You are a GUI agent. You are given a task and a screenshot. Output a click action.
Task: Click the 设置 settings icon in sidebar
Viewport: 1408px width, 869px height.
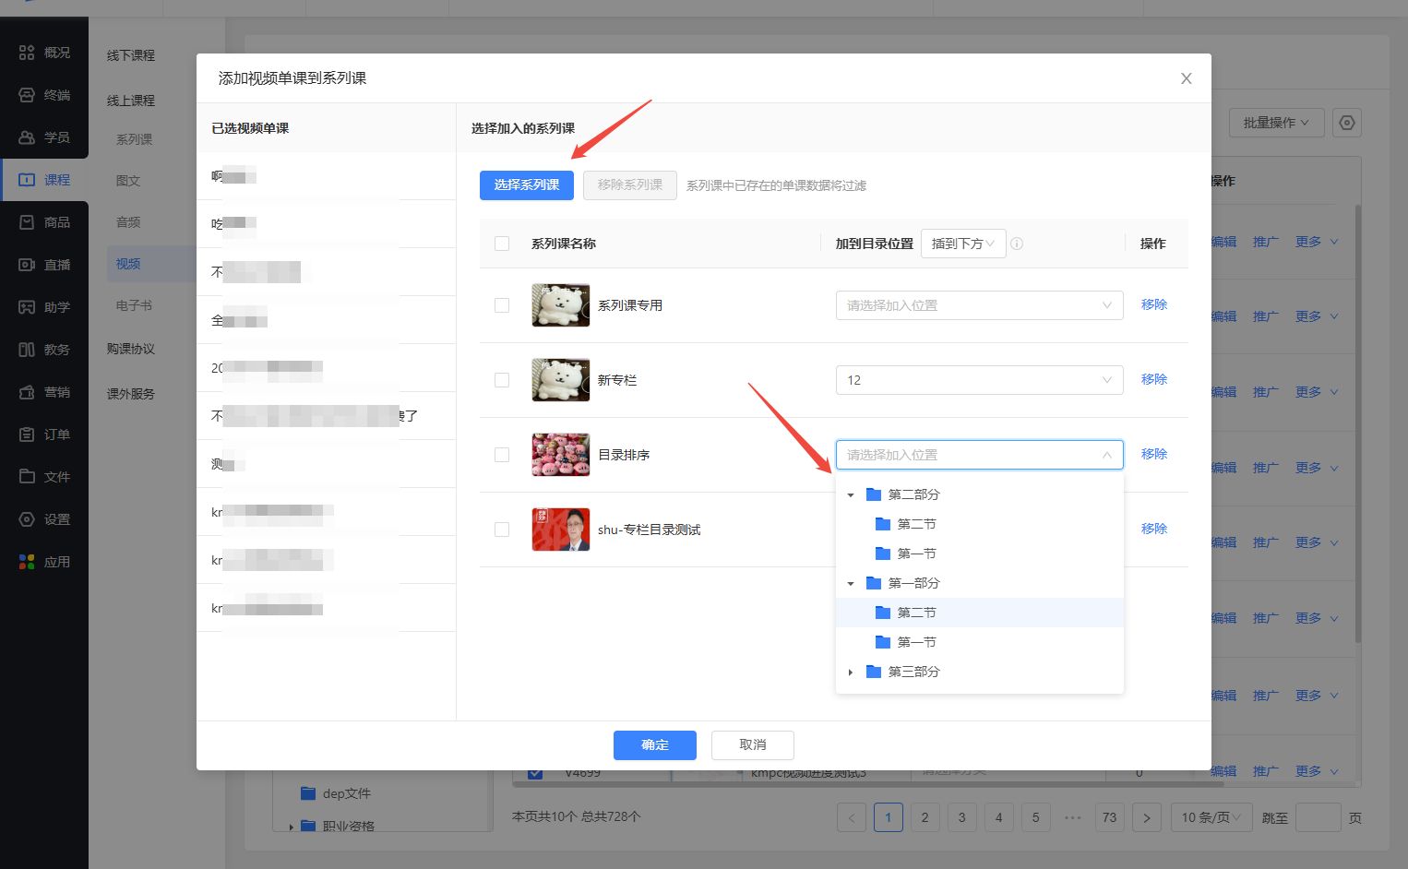point(27,519)
